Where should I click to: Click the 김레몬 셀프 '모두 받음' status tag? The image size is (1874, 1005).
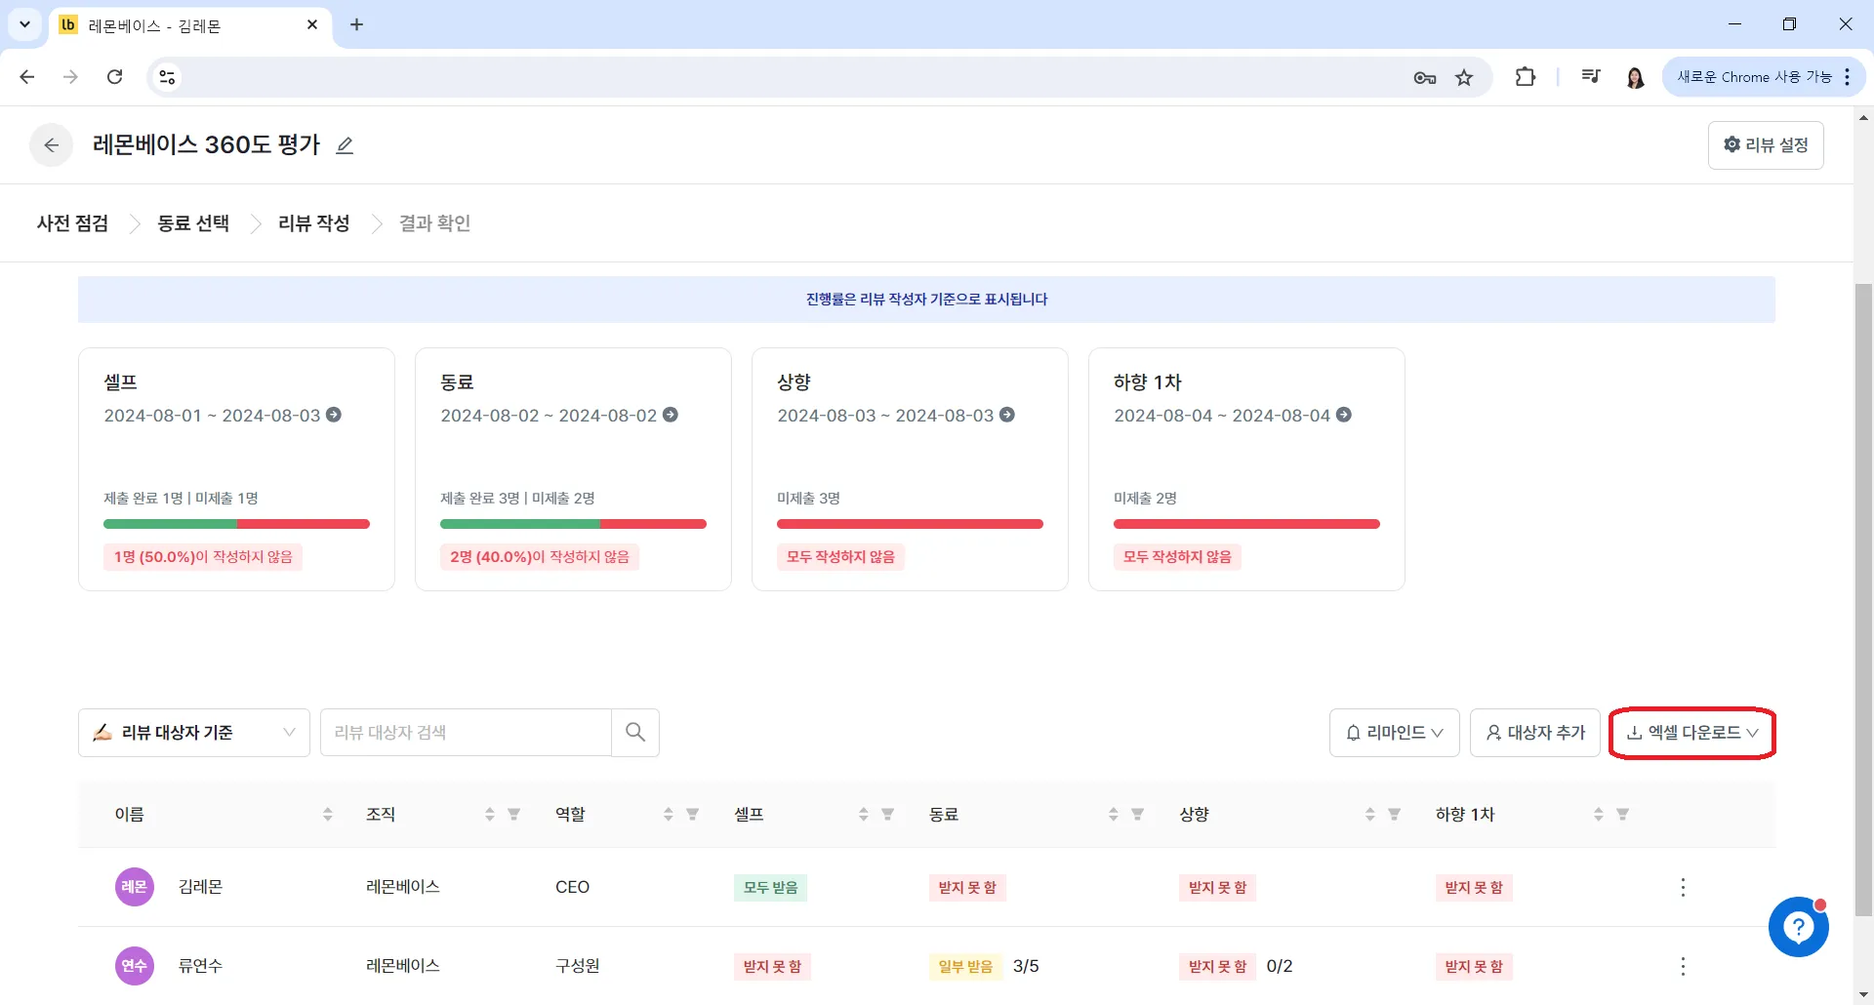771,888
